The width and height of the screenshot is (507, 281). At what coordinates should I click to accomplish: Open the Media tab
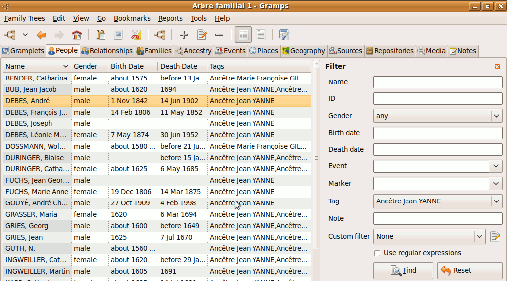pos(432,51)
